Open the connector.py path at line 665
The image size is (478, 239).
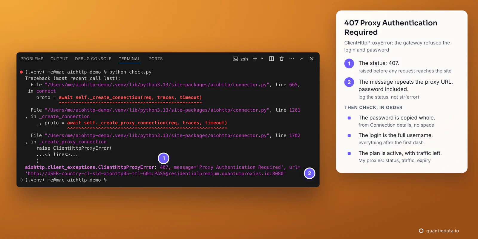(157, 85)
